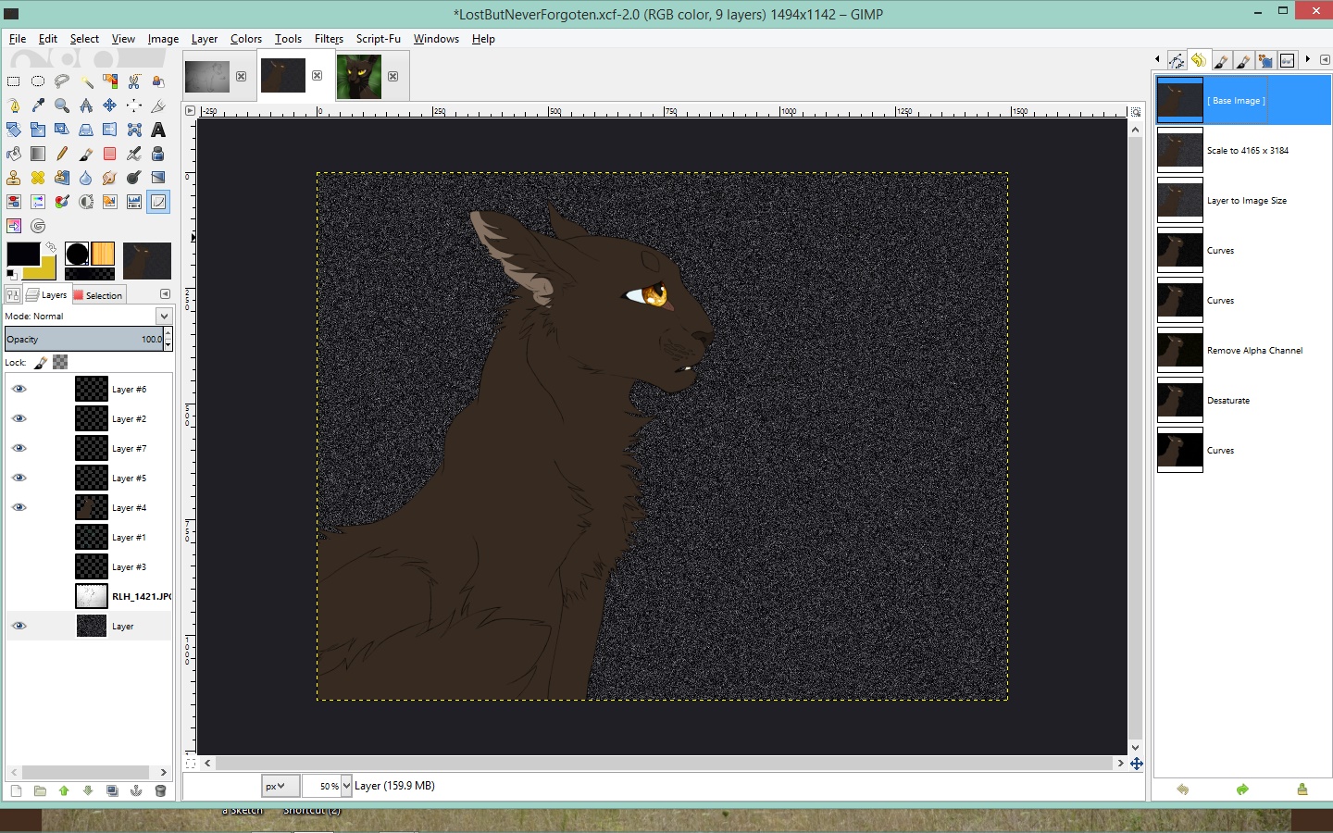Select the Clone stamp tool
This screenshot has height=833, width=1333.
point(14,178)
